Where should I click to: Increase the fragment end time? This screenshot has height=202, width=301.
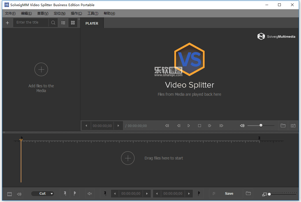[x=189, y=194]
